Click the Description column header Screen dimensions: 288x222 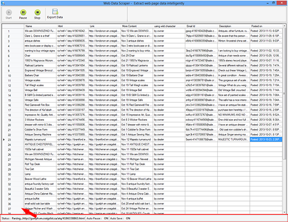[x=233, y=26]
